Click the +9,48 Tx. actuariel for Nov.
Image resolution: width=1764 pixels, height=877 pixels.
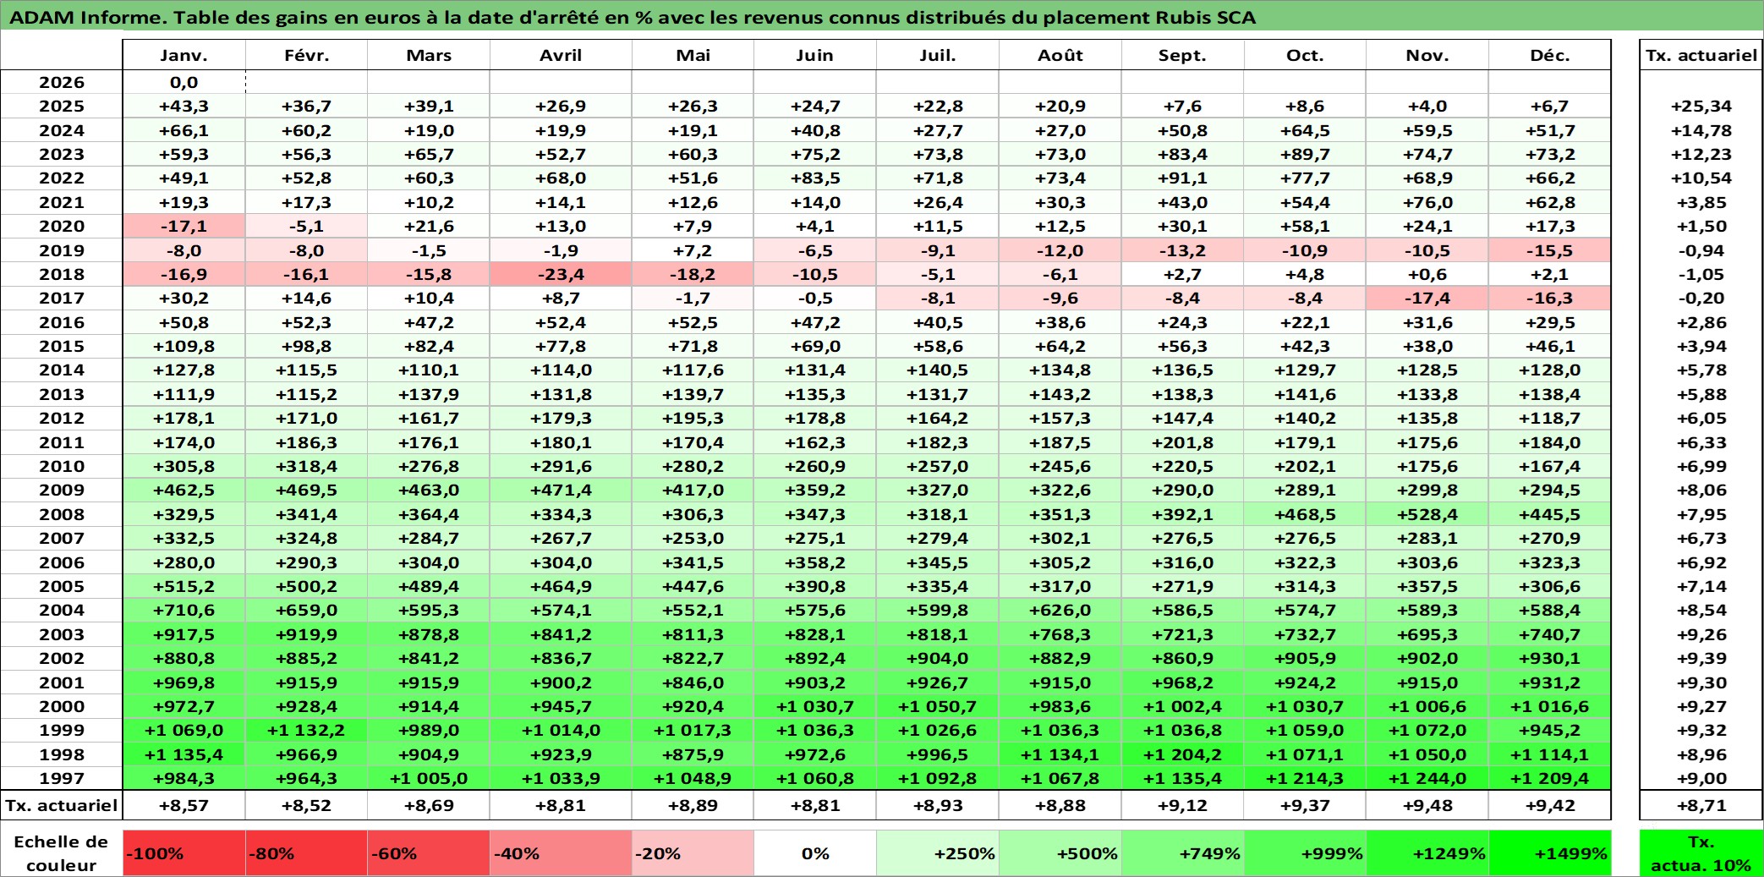1427,805
